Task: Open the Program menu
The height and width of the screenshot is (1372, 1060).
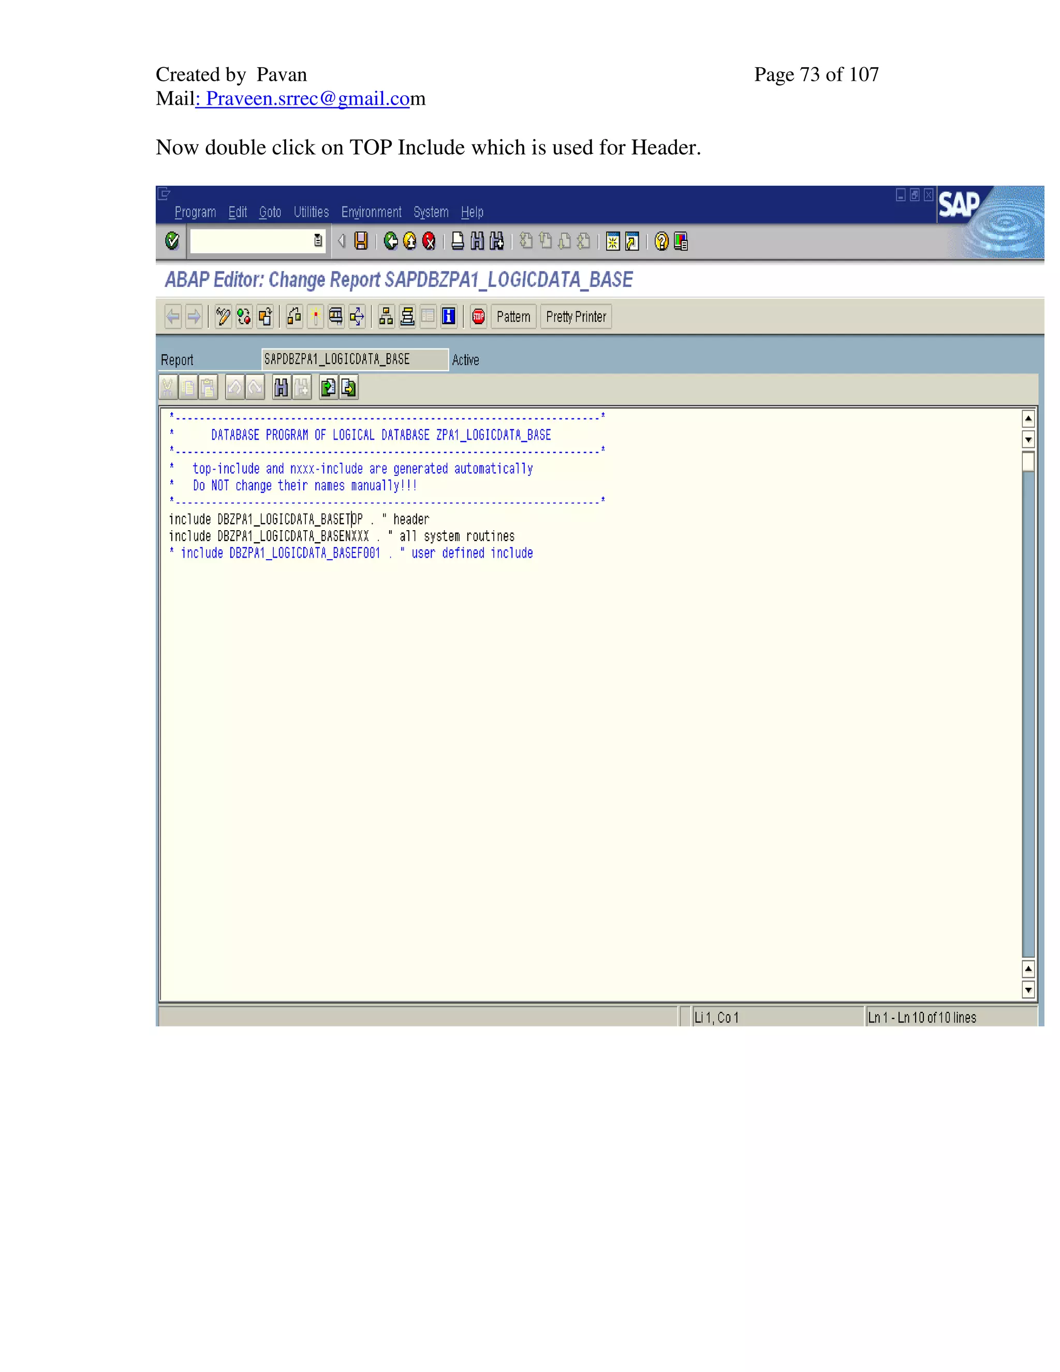Action: tap(195, 212)
